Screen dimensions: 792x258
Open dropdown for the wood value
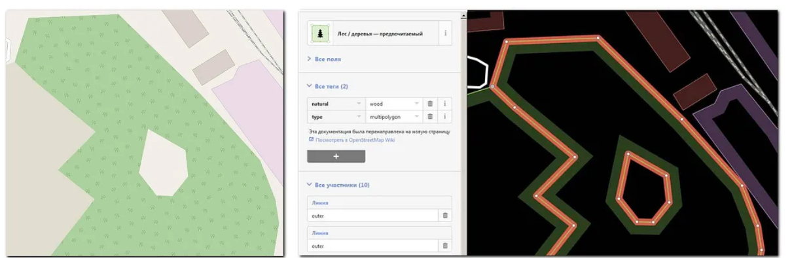(x=417, y=104)
